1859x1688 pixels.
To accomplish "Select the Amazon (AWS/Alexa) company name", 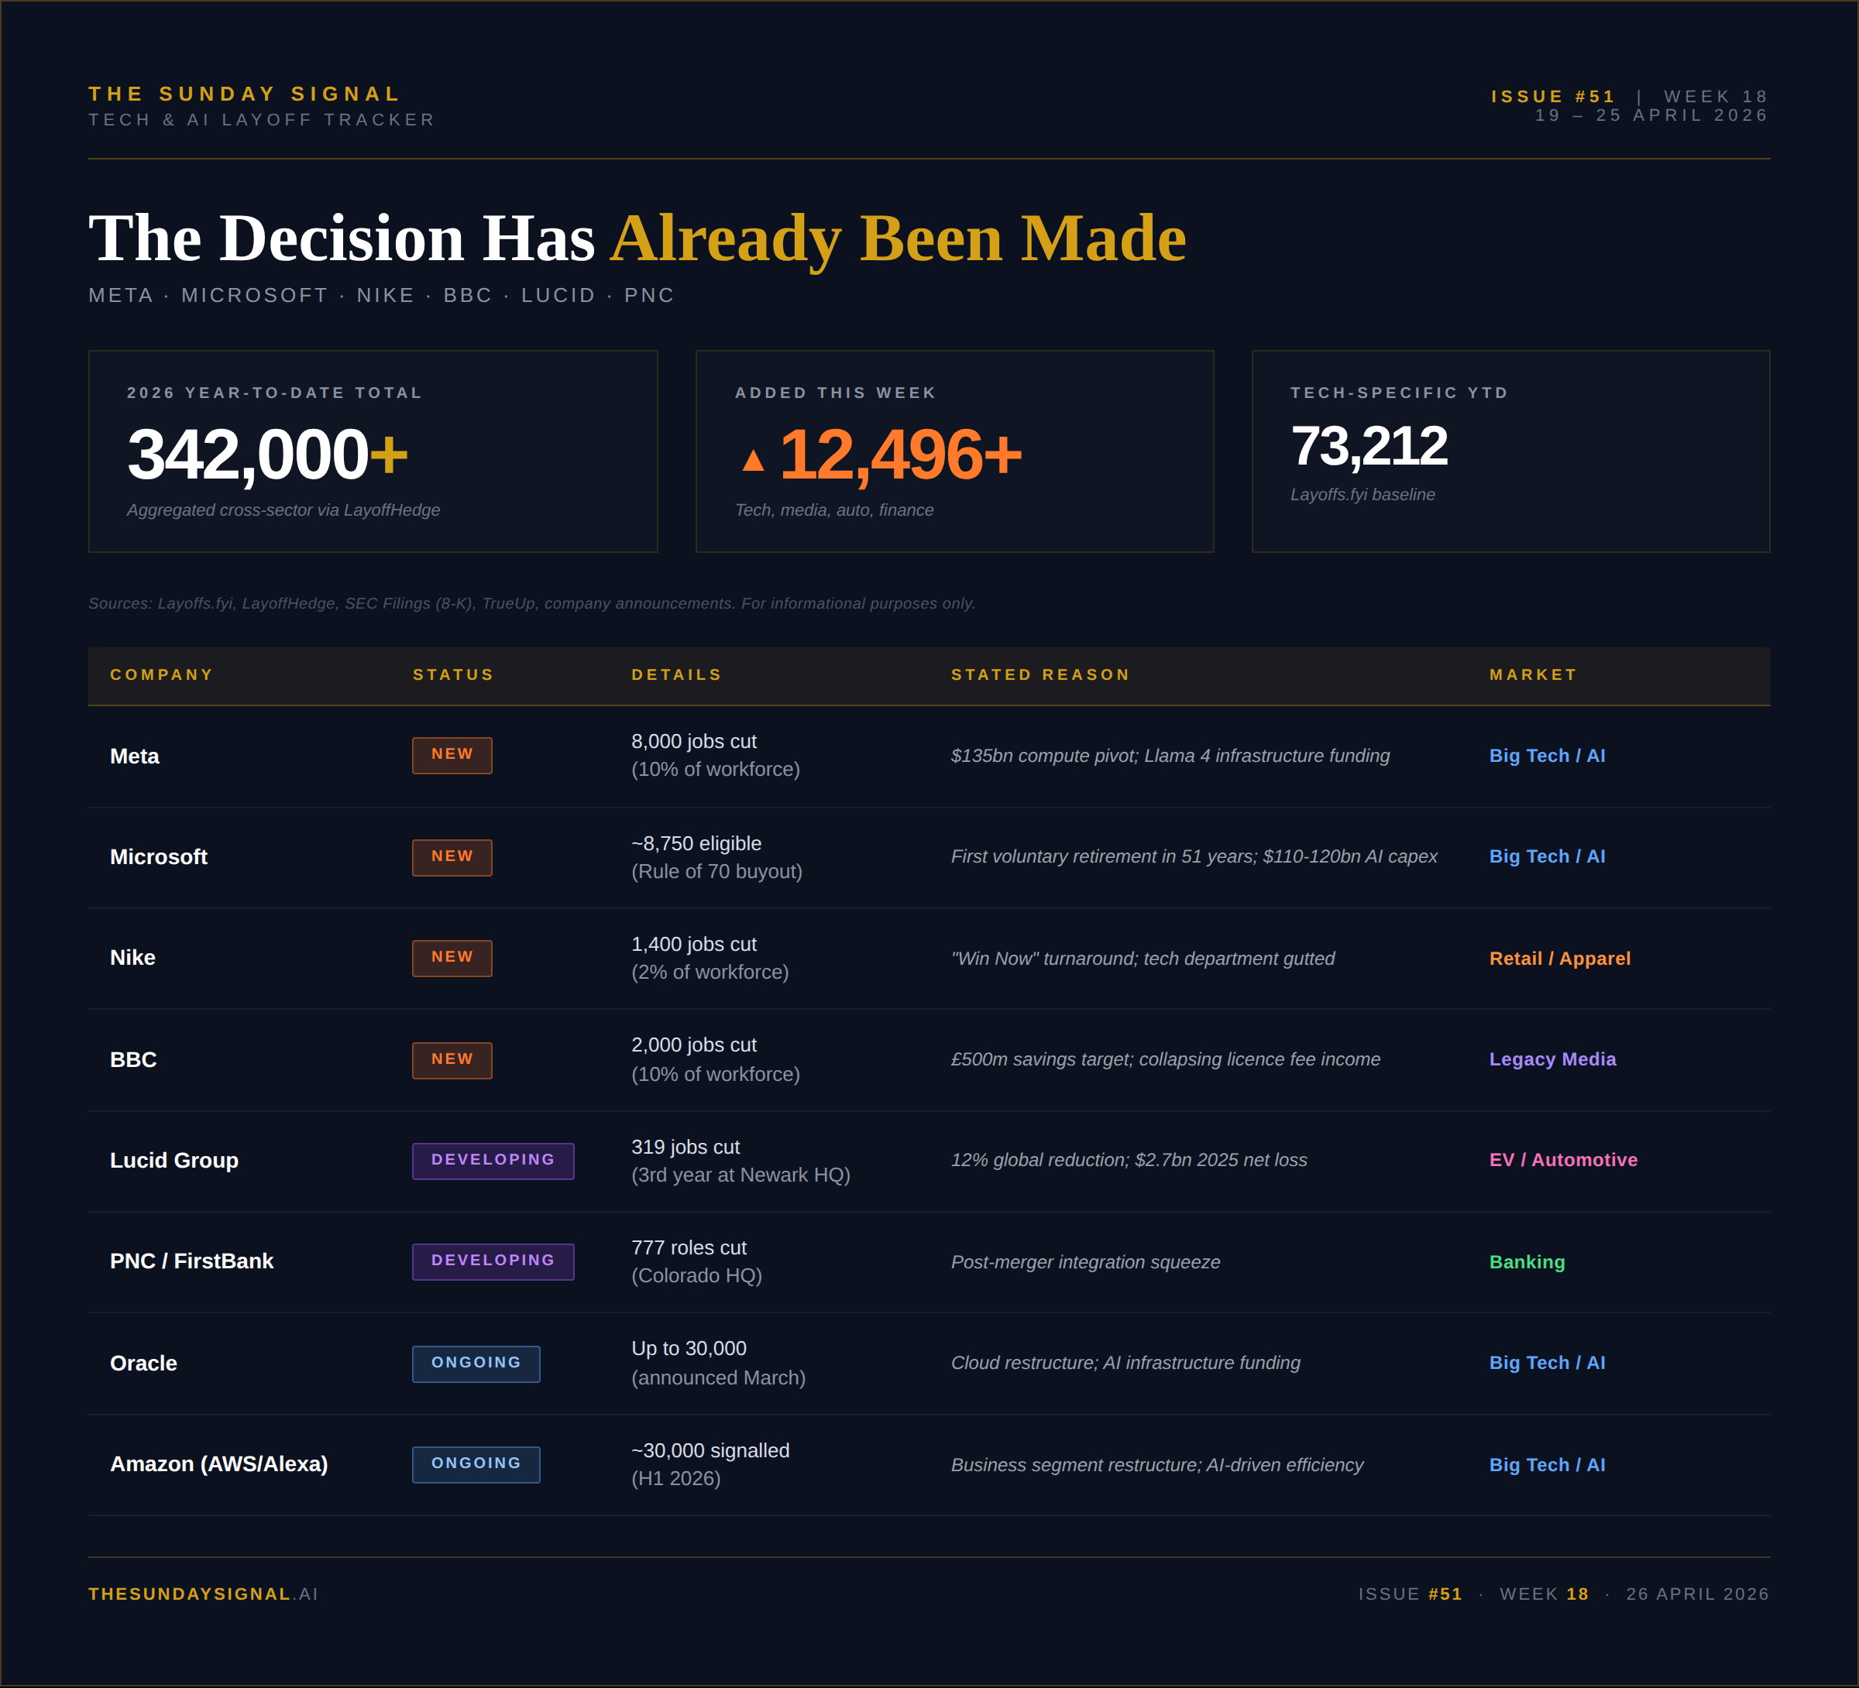I will click(x=218, y=1464).
